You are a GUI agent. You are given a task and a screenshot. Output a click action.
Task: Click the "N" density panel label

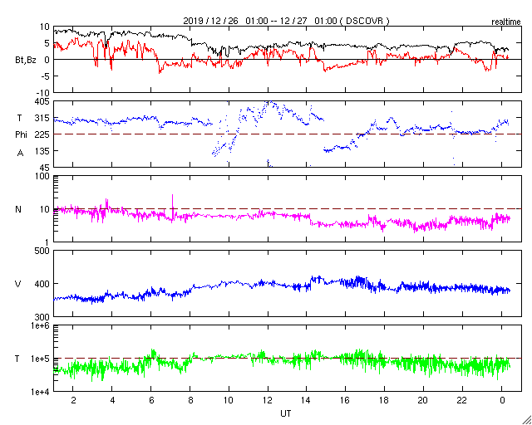(18, 209)
